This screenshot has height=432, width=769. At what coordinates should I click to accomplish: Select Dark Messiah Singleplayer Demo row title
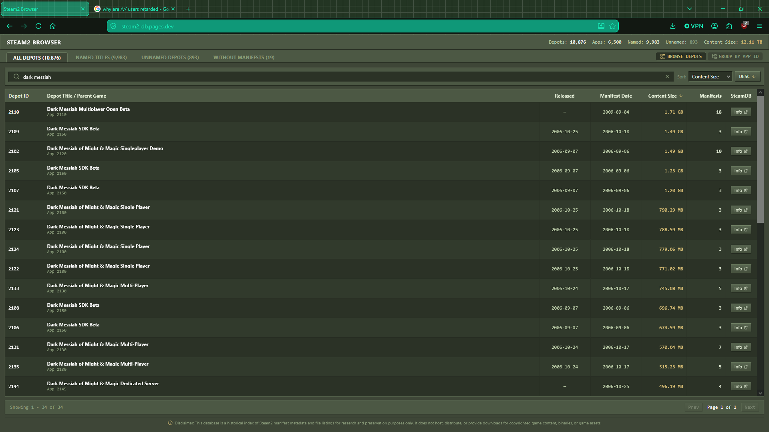point(105,148)
